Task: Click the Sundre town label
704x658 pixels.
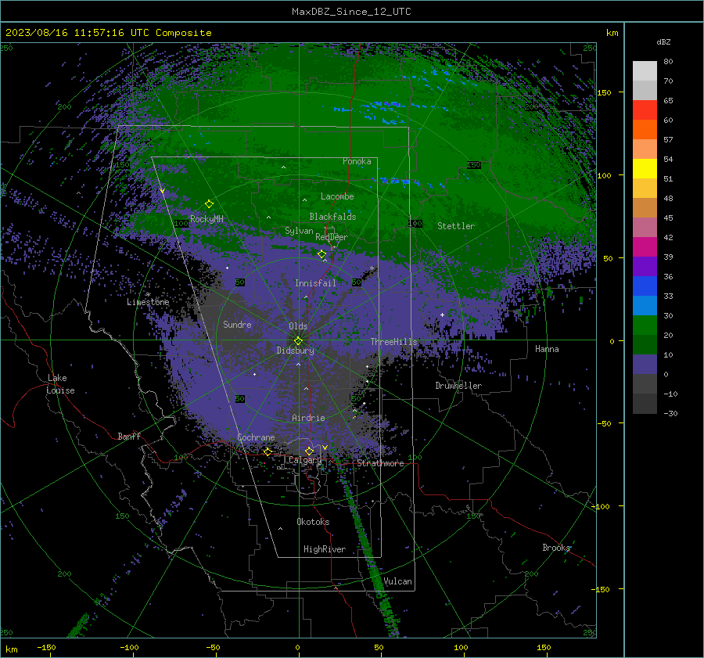Action: [x=237, y=324]
